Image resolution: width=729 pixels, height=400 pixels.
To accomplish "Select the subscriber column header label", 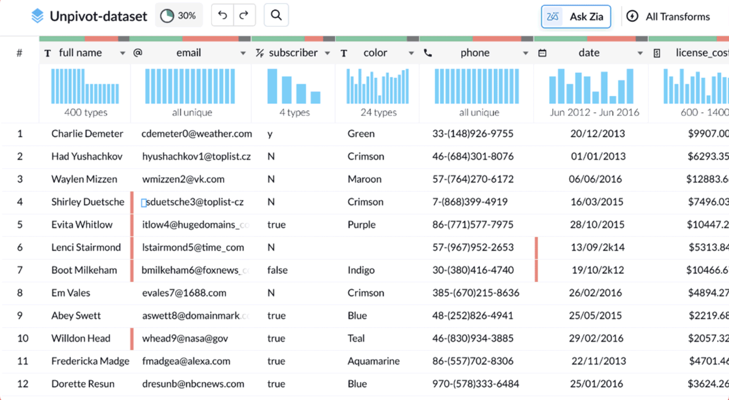I will [x=293, y=53].
